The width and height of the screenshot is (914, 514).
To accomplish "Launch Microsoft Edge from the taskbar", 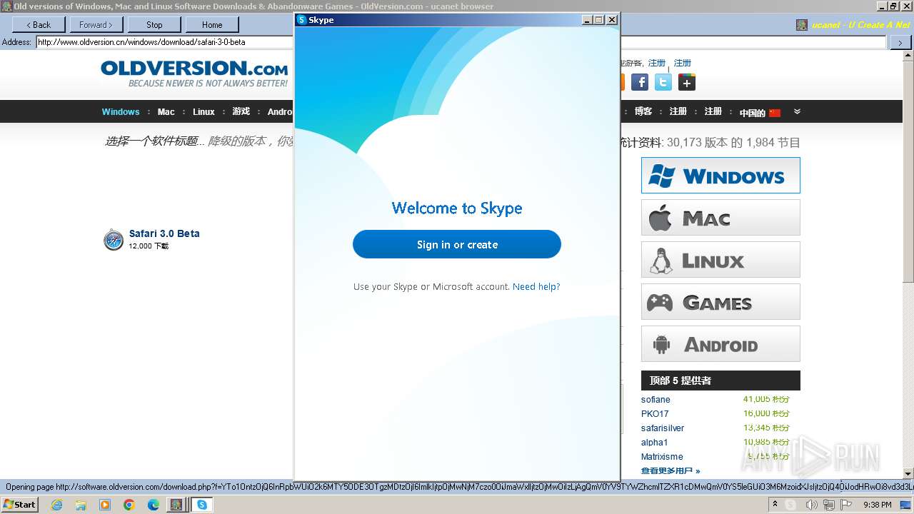I will click(x=154, y=505).
